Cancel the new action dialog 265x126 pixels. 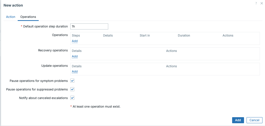tap(254, 120)
